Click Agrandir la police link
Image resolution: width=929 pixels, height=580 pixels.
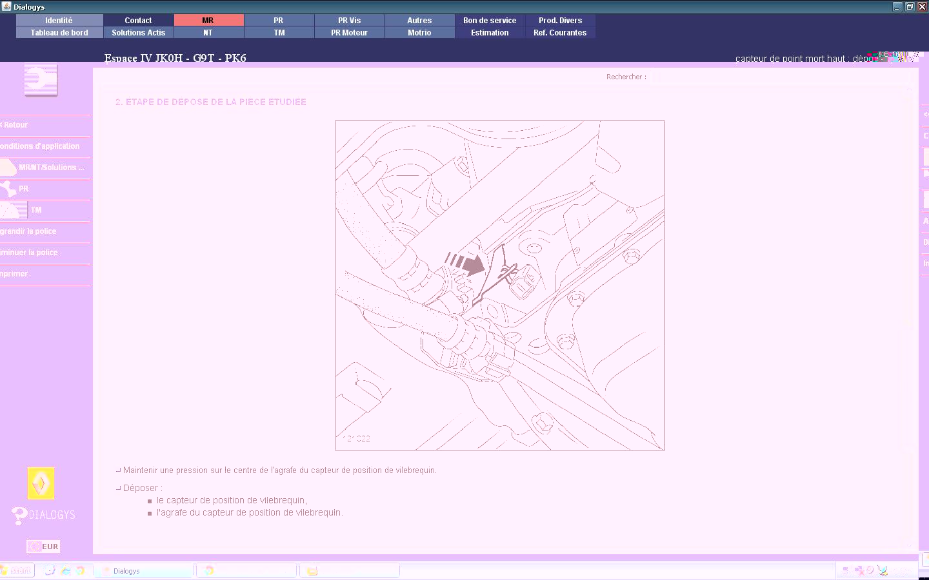tap(29, 231)
